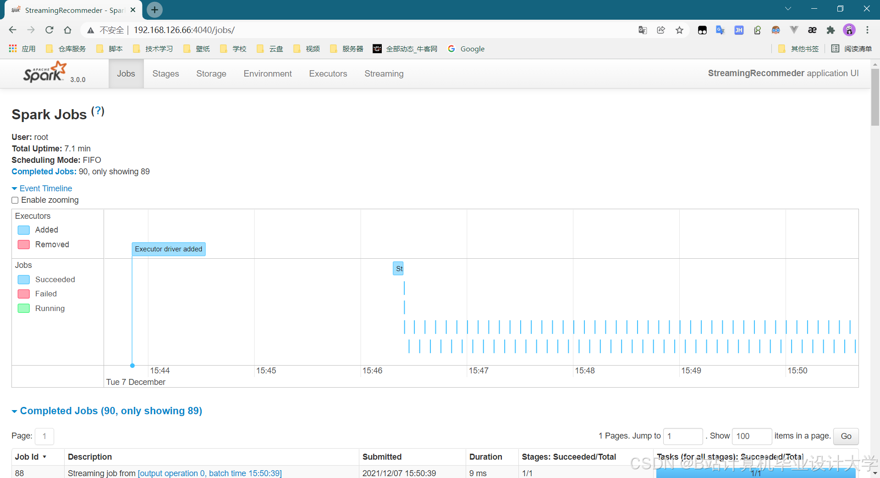Open the 云盘 bookmark folder
Image resolution: width=880 pixels, height=478 pixels.
(270, 49)
